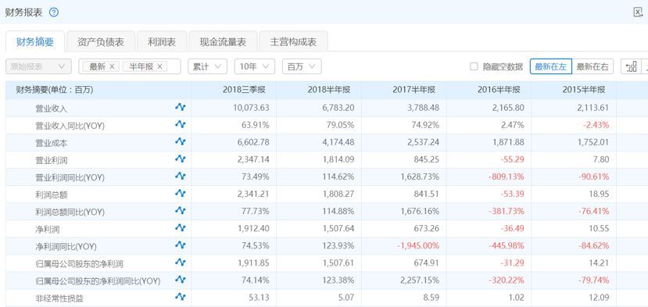Switch to the 财务摘要 tab
This screenshot has height=307, width=648.
pos(35,41)
